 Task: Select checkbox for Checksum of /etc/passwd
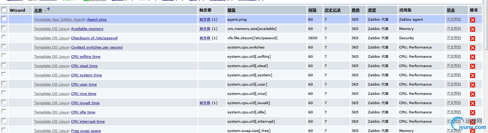[x=4, y=37]
